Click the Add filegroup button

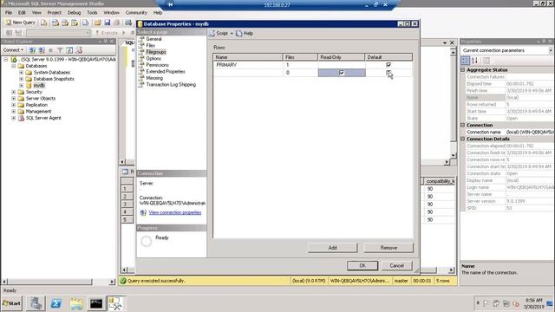click(x=332, y=248)
